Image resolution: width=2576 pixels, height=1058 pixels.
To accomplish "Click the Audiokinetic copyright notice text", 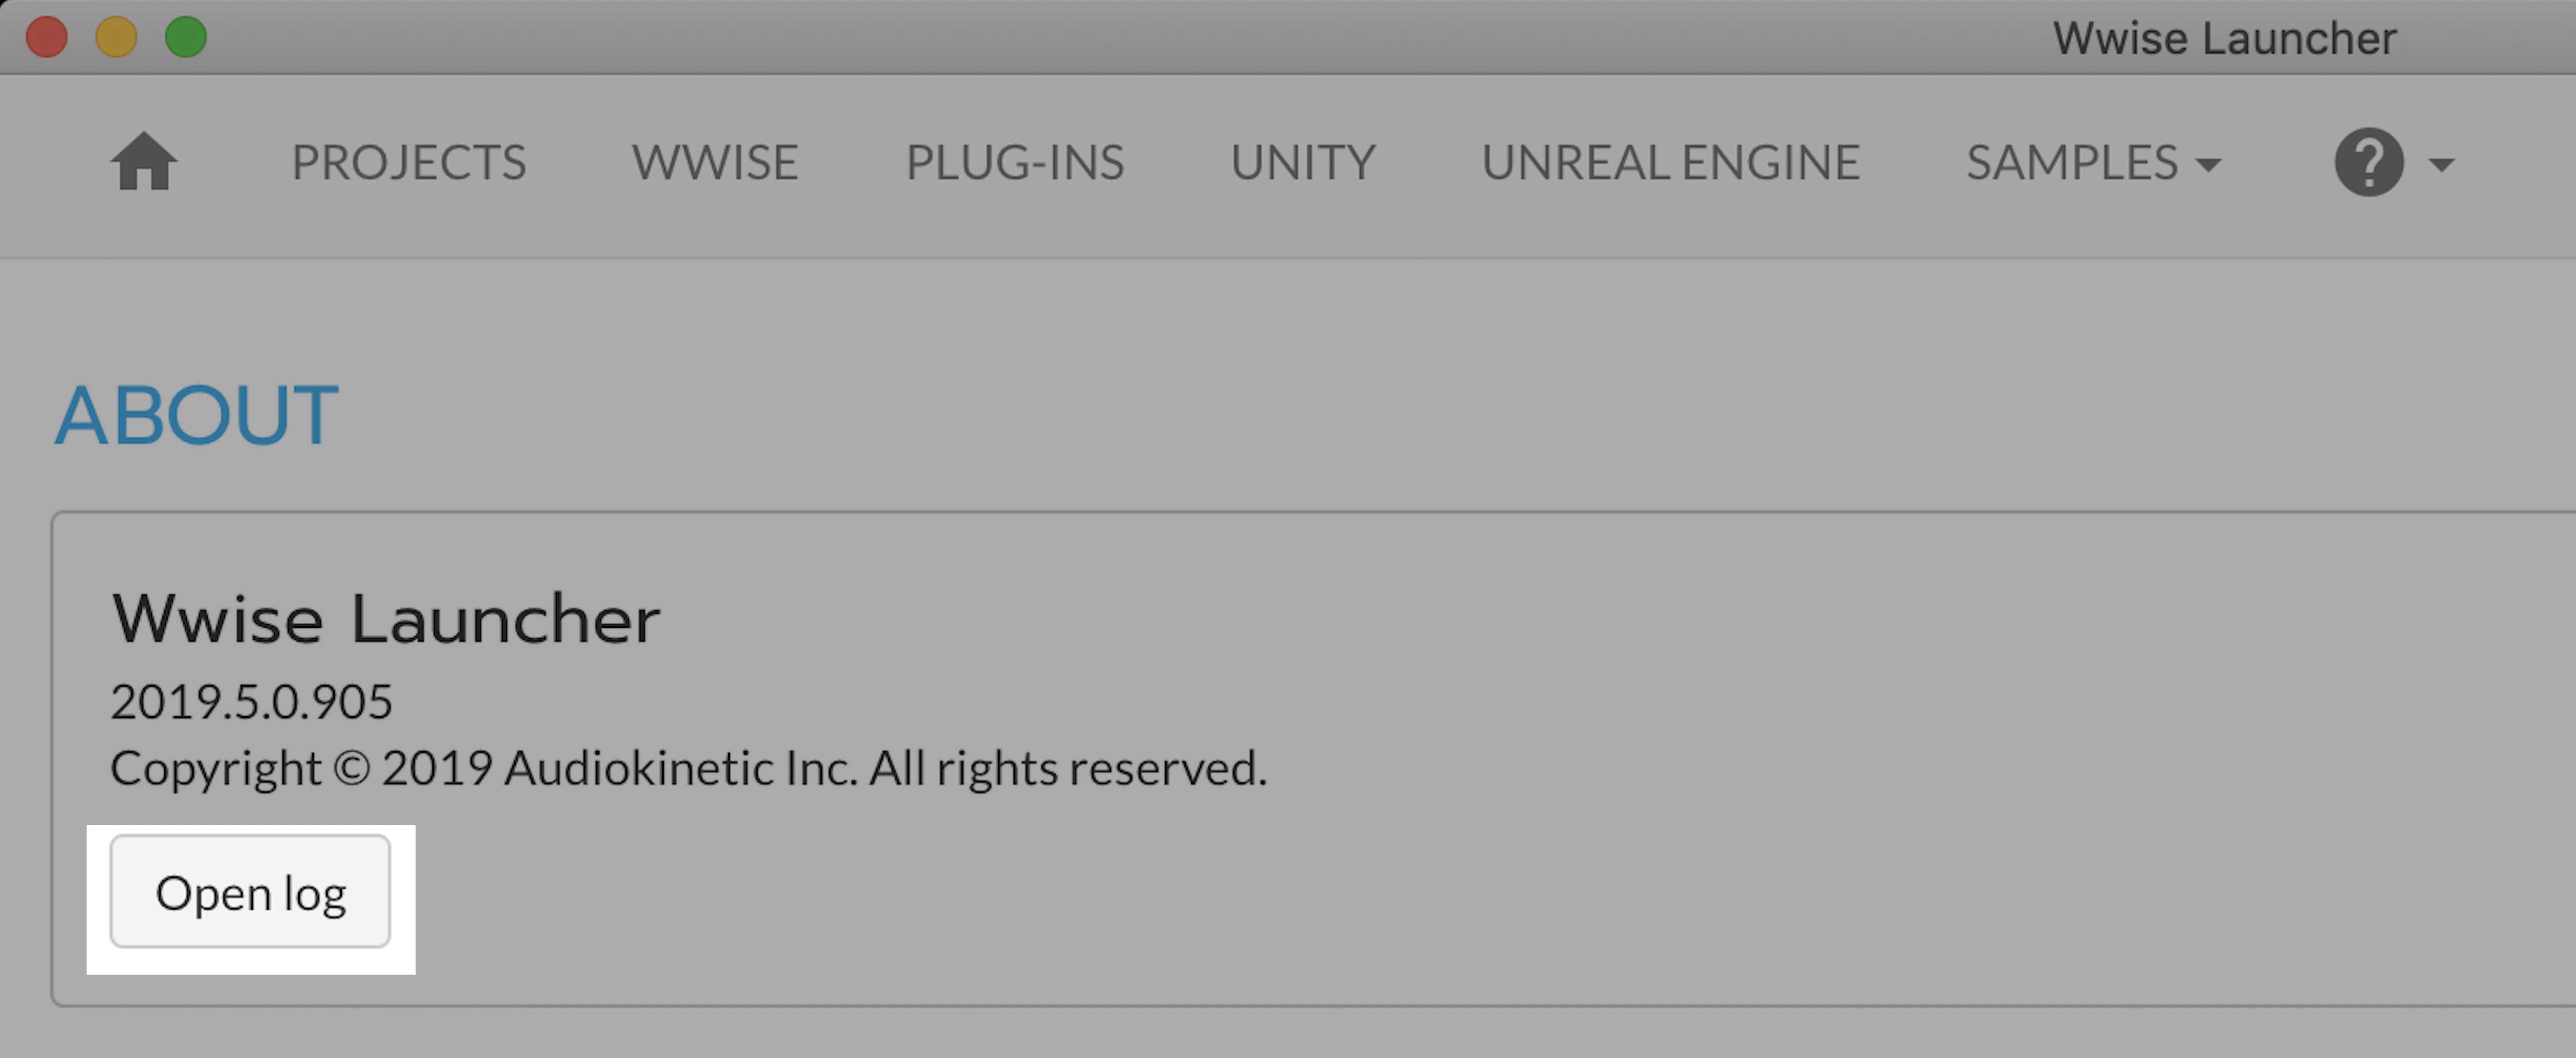I will [x=688, y=768].
